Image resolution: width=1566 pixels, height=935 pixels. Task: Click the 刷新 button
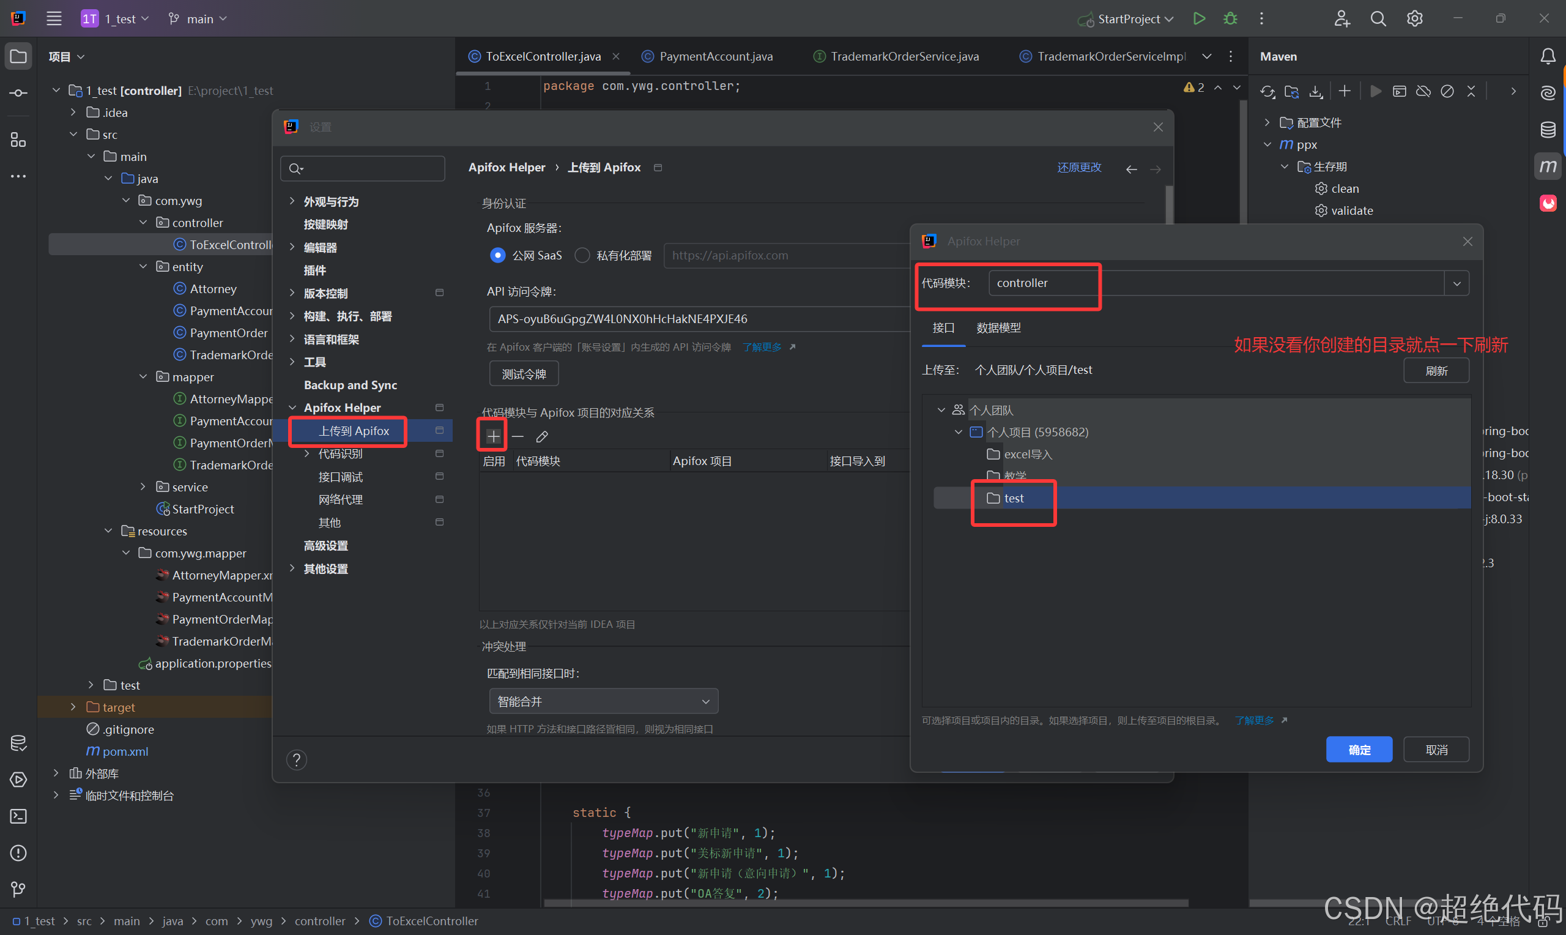pyautogui.click(x=1436, y=370)
